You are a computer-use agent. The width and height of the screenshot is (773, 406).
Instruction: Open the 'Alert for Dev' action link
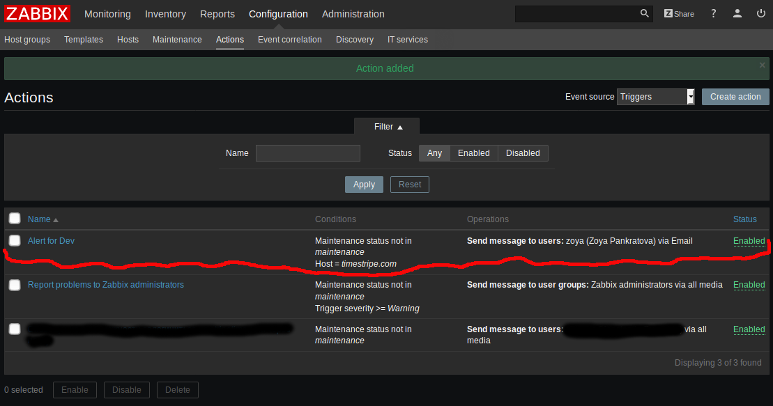coord(51,241)
